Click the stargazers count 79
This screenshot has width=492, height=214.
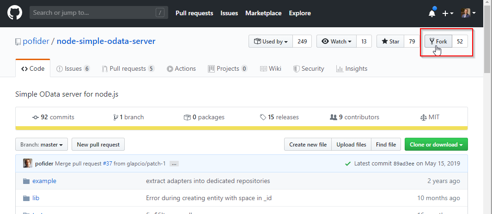pyautogui.click(x=412, y=42)
